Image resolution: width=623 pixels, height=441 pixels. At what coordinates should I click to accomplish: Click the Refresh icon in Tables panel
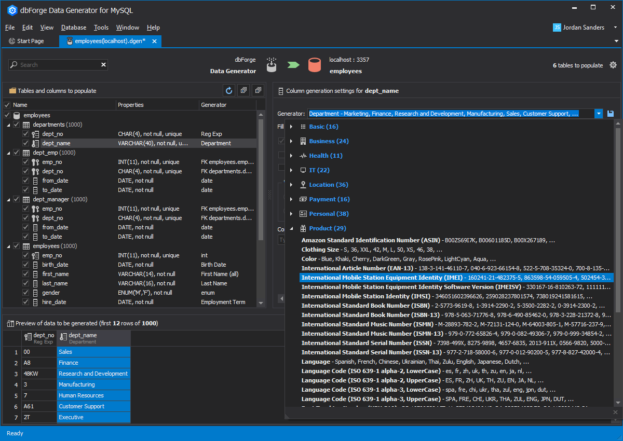(x=229, y=90)
